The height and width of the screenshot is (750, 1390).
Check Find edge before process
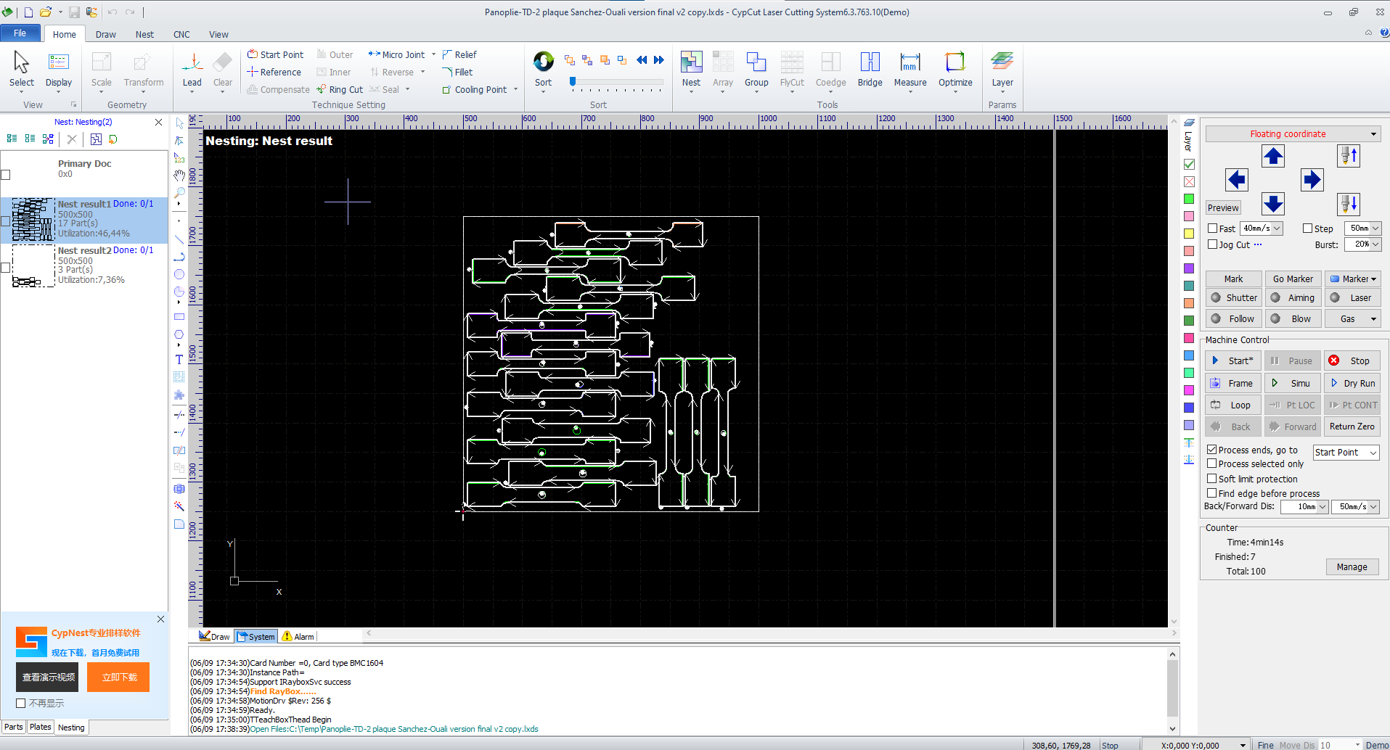(x=1211, y=493)
